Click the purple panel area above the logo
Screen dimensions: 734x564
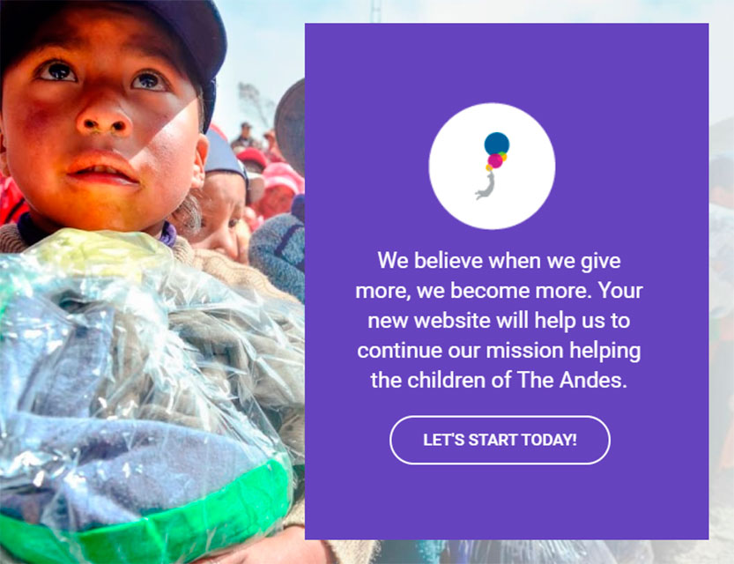coord(507,63)
